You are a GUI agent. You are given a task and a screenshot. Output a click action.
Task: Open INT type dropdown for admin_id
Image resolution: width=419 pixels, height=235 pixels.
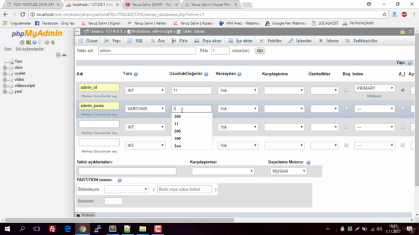(x=145, y=90)
